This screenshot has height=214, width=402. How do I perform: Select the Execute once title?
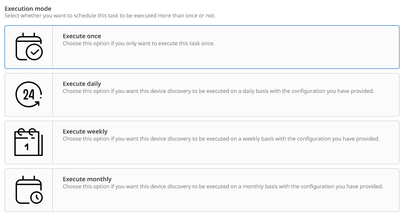point(82,36)
